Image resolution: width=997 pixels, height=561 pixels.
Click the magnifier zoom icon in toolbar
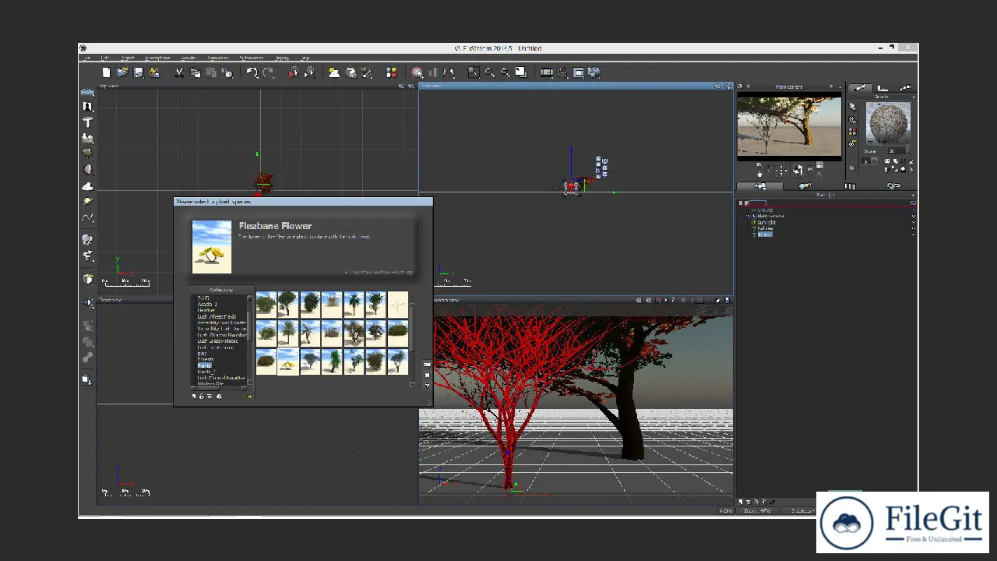[489, 72]
